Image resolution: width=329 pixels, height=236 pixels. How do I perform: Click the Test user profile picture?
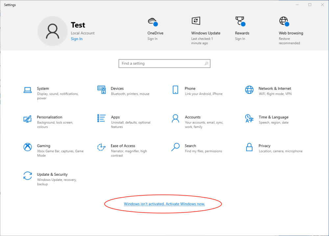pos(53,31)
